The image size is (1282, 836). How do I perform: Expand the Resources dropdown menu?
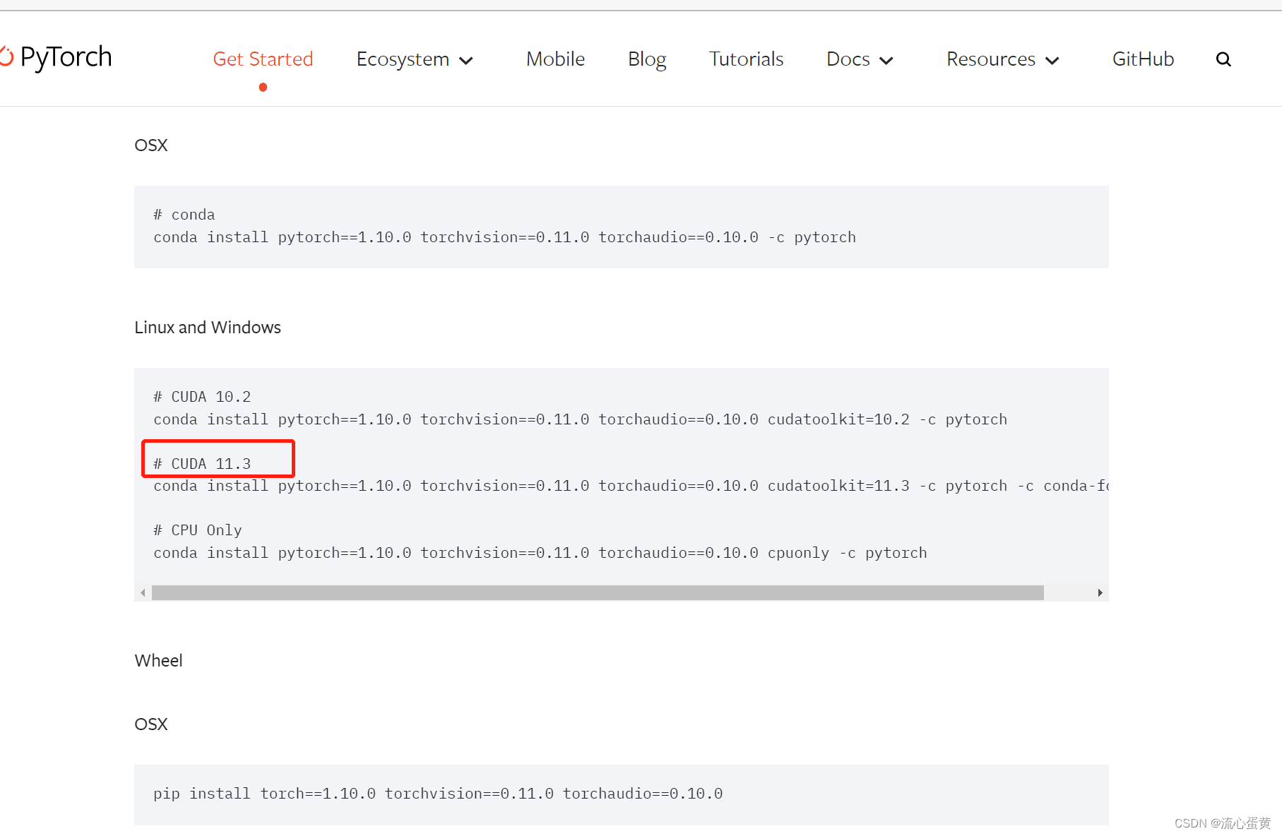[1003, 59]
